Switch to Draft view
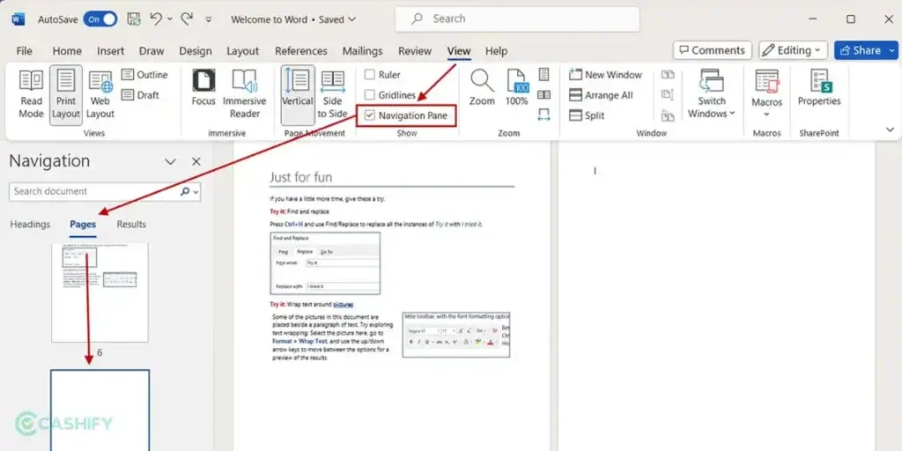Screen dimensions: 902x451 click(140, 95)
